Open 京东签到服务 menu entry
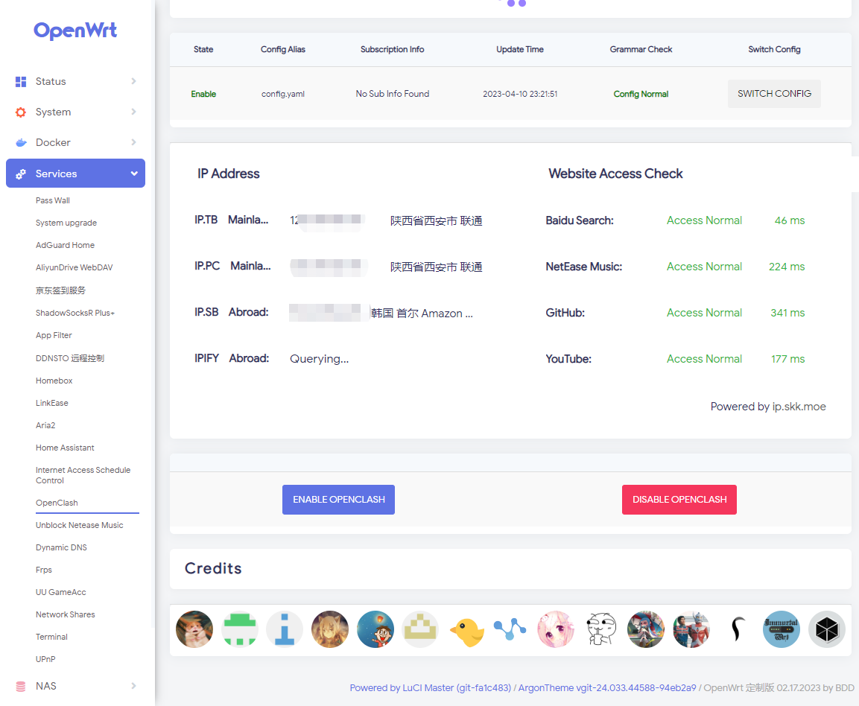859x706 pixels. tap(61, 290)
